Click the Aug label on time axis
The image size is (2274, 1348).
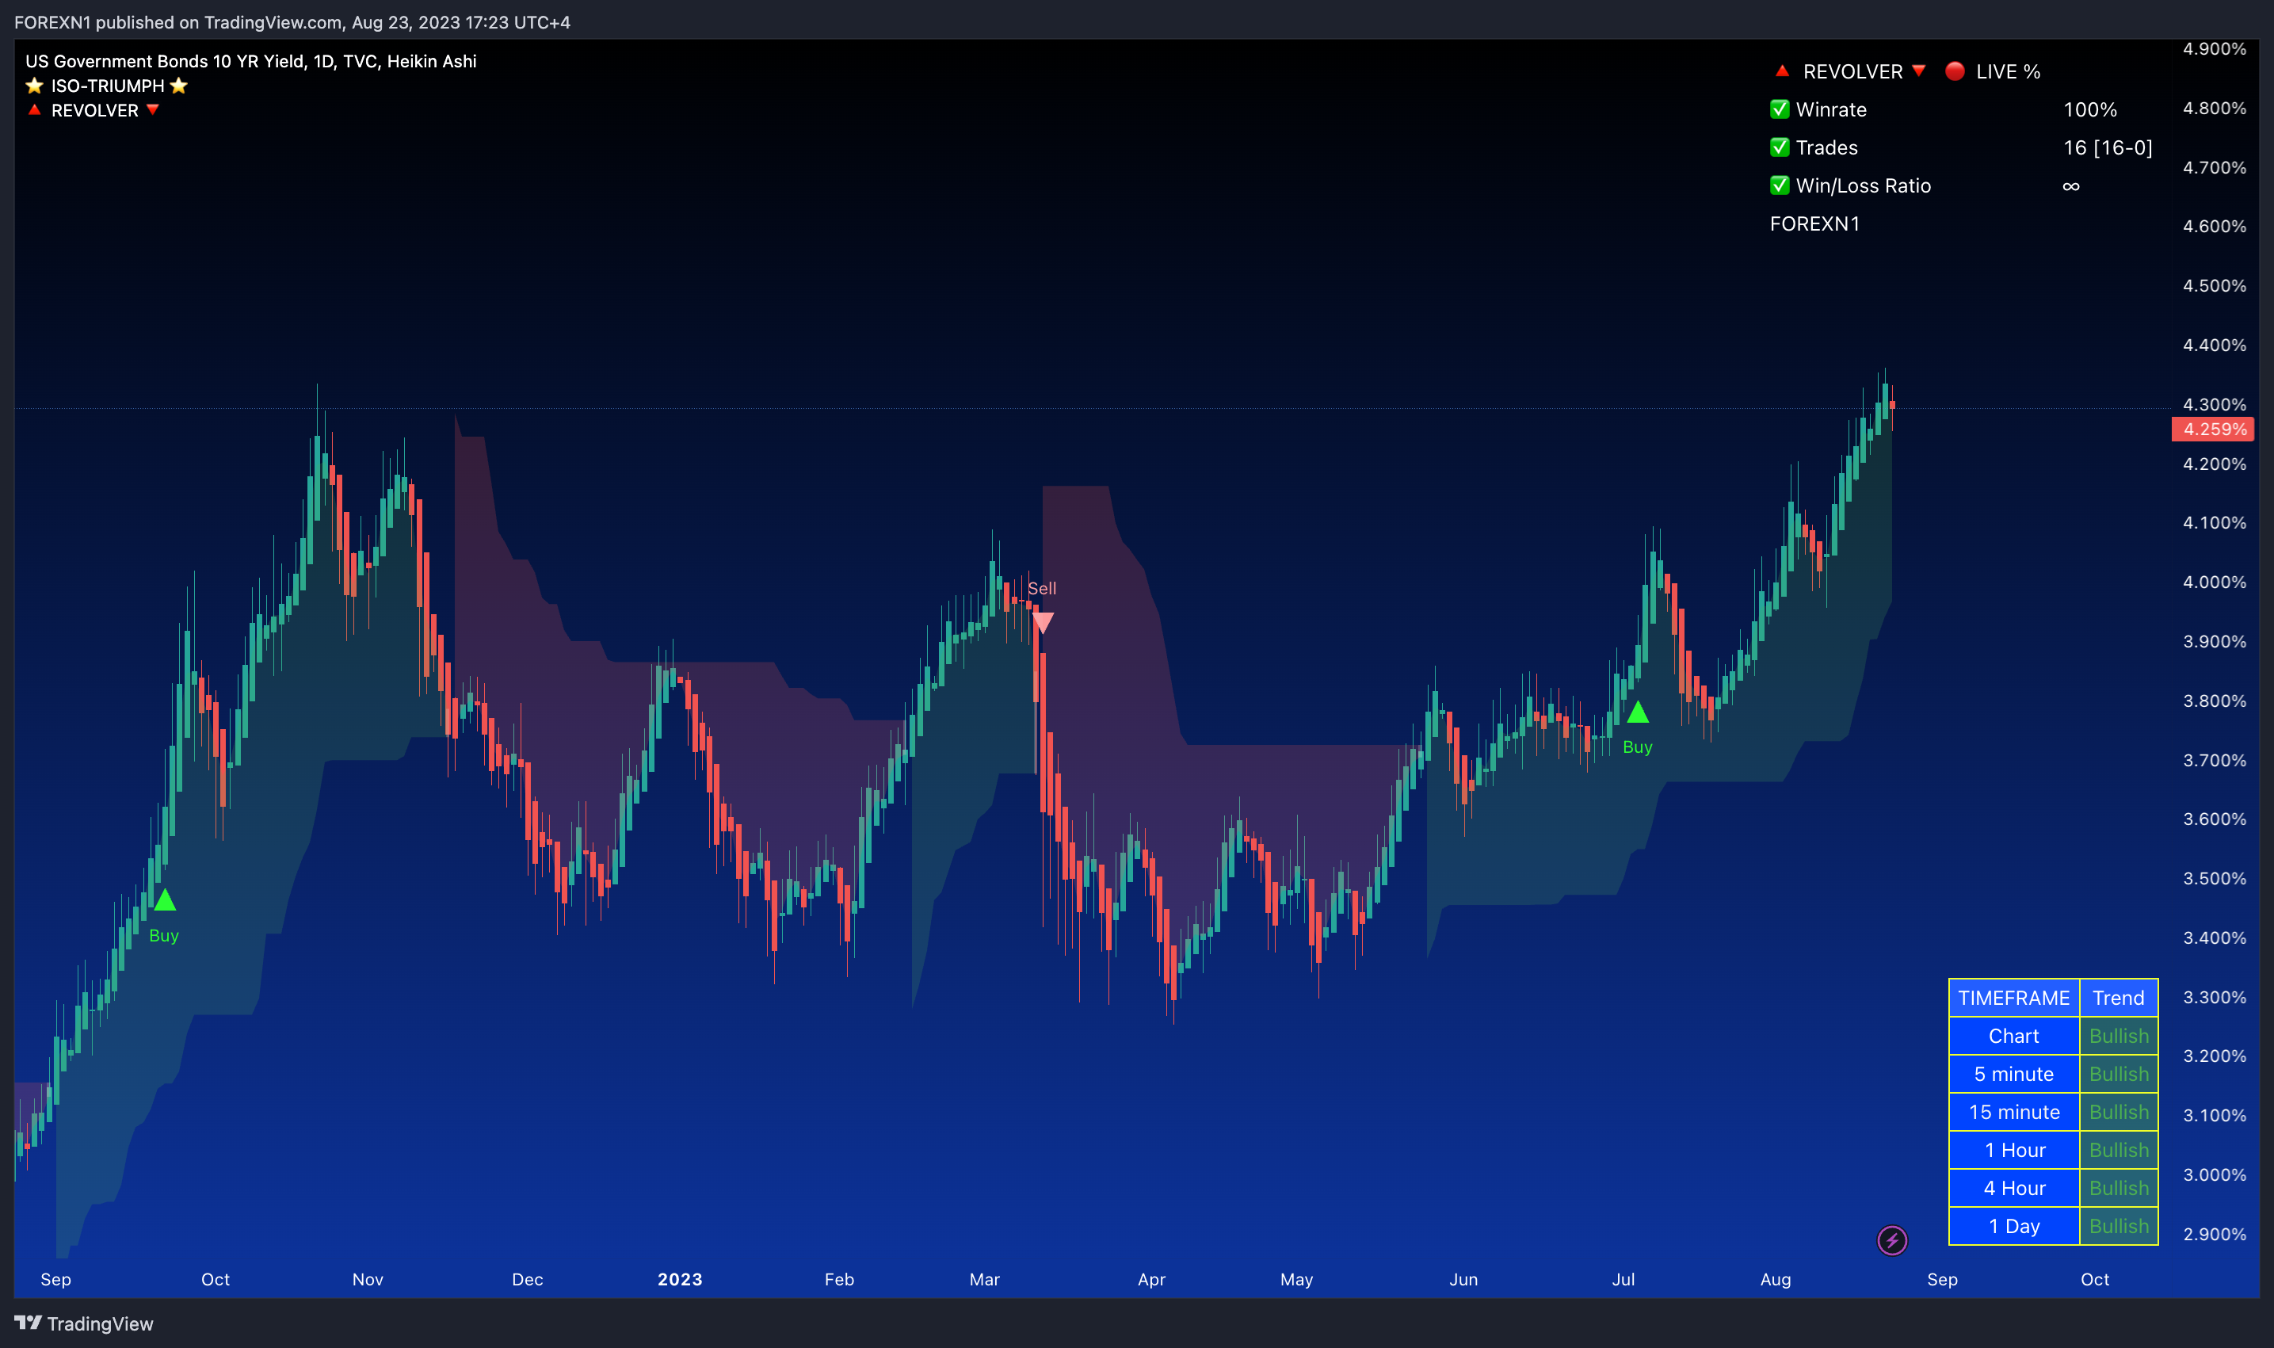[1776, 1279]
